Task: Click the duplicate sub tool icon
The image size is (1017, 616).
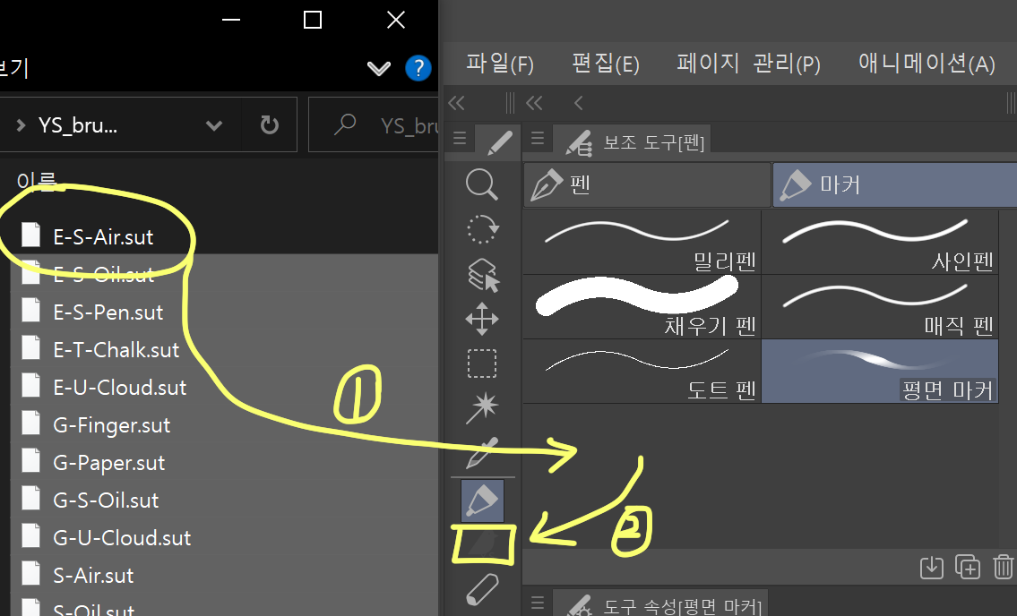Action: 968,568
